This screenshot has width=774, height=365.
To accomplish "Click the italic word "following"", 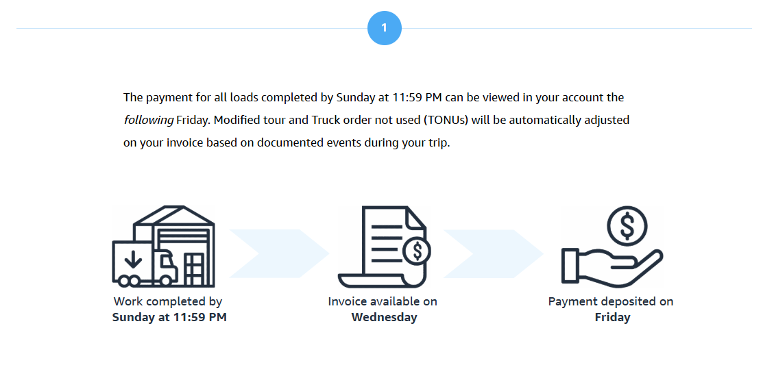I will click(x=149, y=120).
